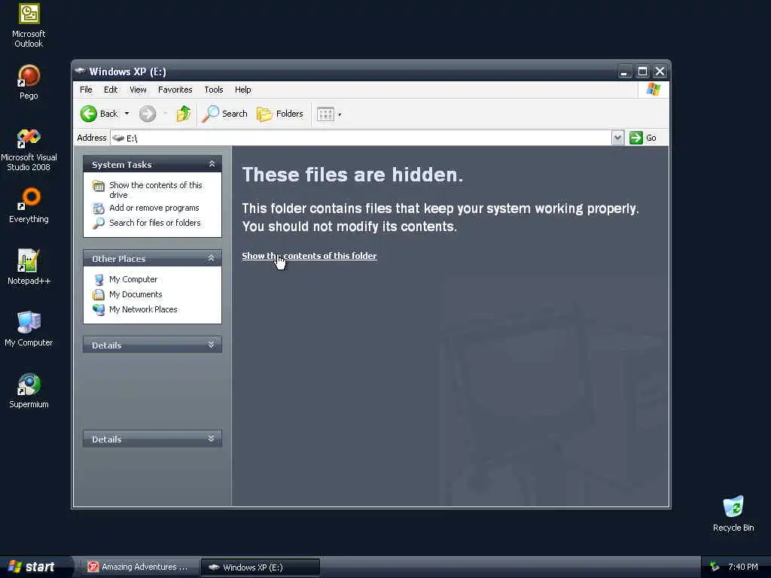Viewport: 771px width, 578px height.
Task: Click the grayed Forward arrow button
Action: pyautogui.click(x=148, y=114)
